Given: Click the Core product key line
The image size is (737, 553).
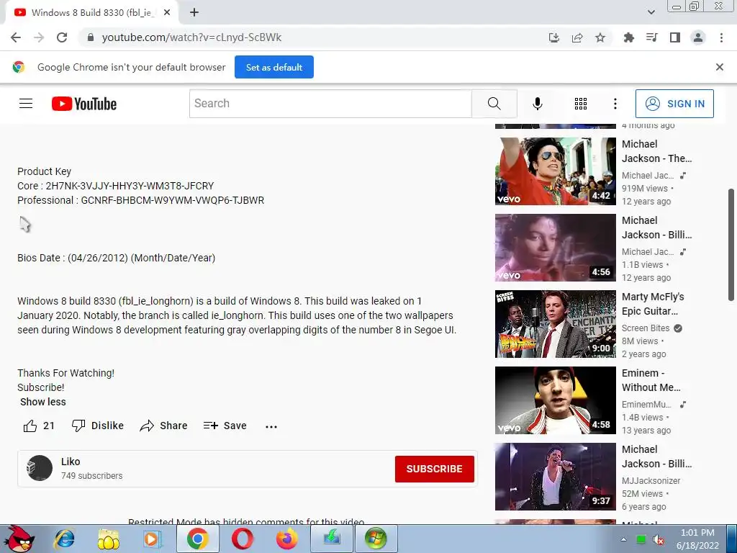Looking at the screenshot, I should 116,186.
